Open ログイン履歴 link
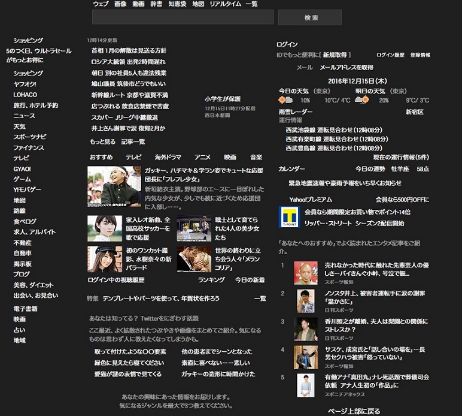 coord(390,55)
